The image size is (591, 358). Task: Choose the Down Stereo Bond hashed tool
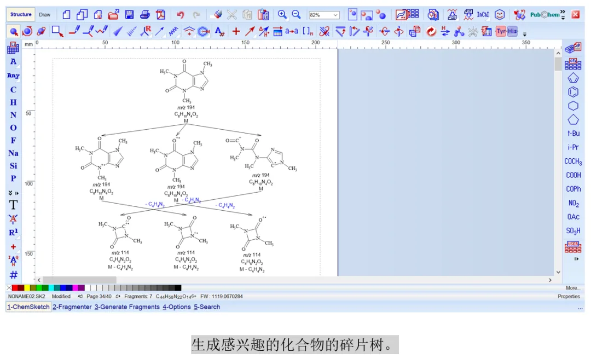point(131,31)
